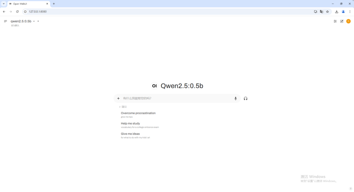Select the Open WebUI browser tab
Viewport: 354px width, 192px height.
point(28,3)
